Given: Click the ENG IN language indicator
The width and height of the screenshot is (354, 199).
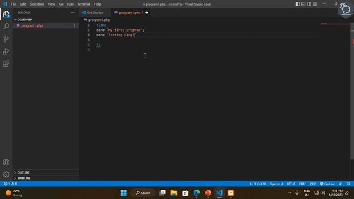Looking at the screenshot, I should click(x=306, y=193).
